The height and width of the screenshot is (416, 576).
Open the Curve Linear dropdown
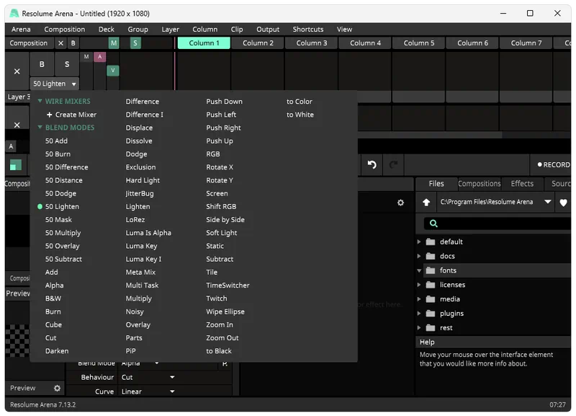[148, 391]
